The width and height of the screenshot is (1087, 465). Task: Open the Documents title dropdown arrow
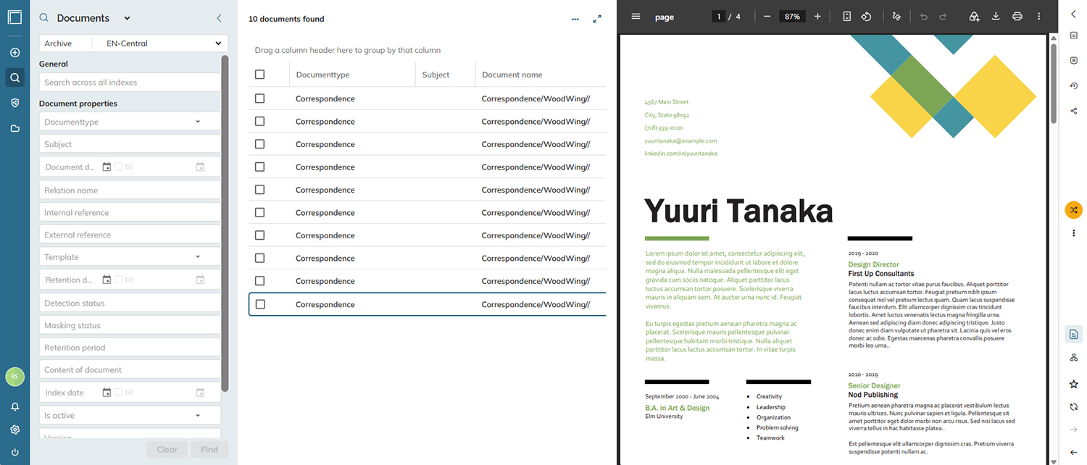tap(128, 18)
